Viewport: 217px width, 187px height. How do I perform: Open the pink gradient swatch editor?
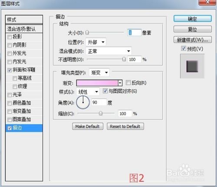coord(97,83)
